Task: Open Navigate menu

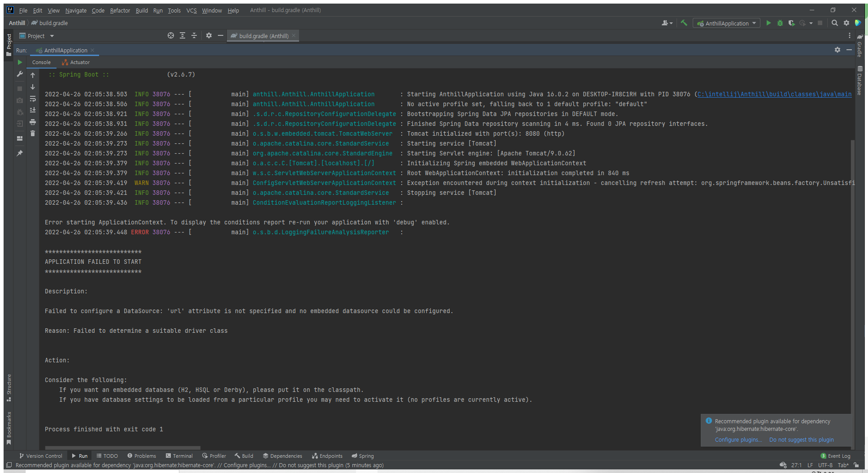Action: (x=76, y=10)
